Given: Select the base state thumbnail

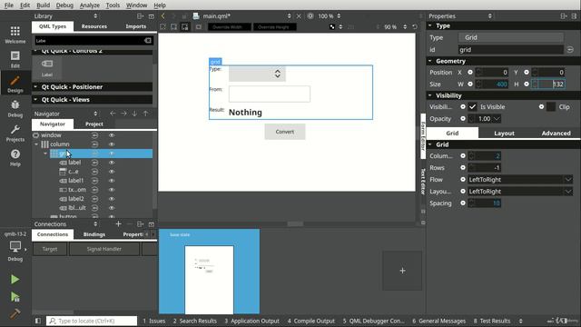Looking at the screenshot, I should [210, 272].
